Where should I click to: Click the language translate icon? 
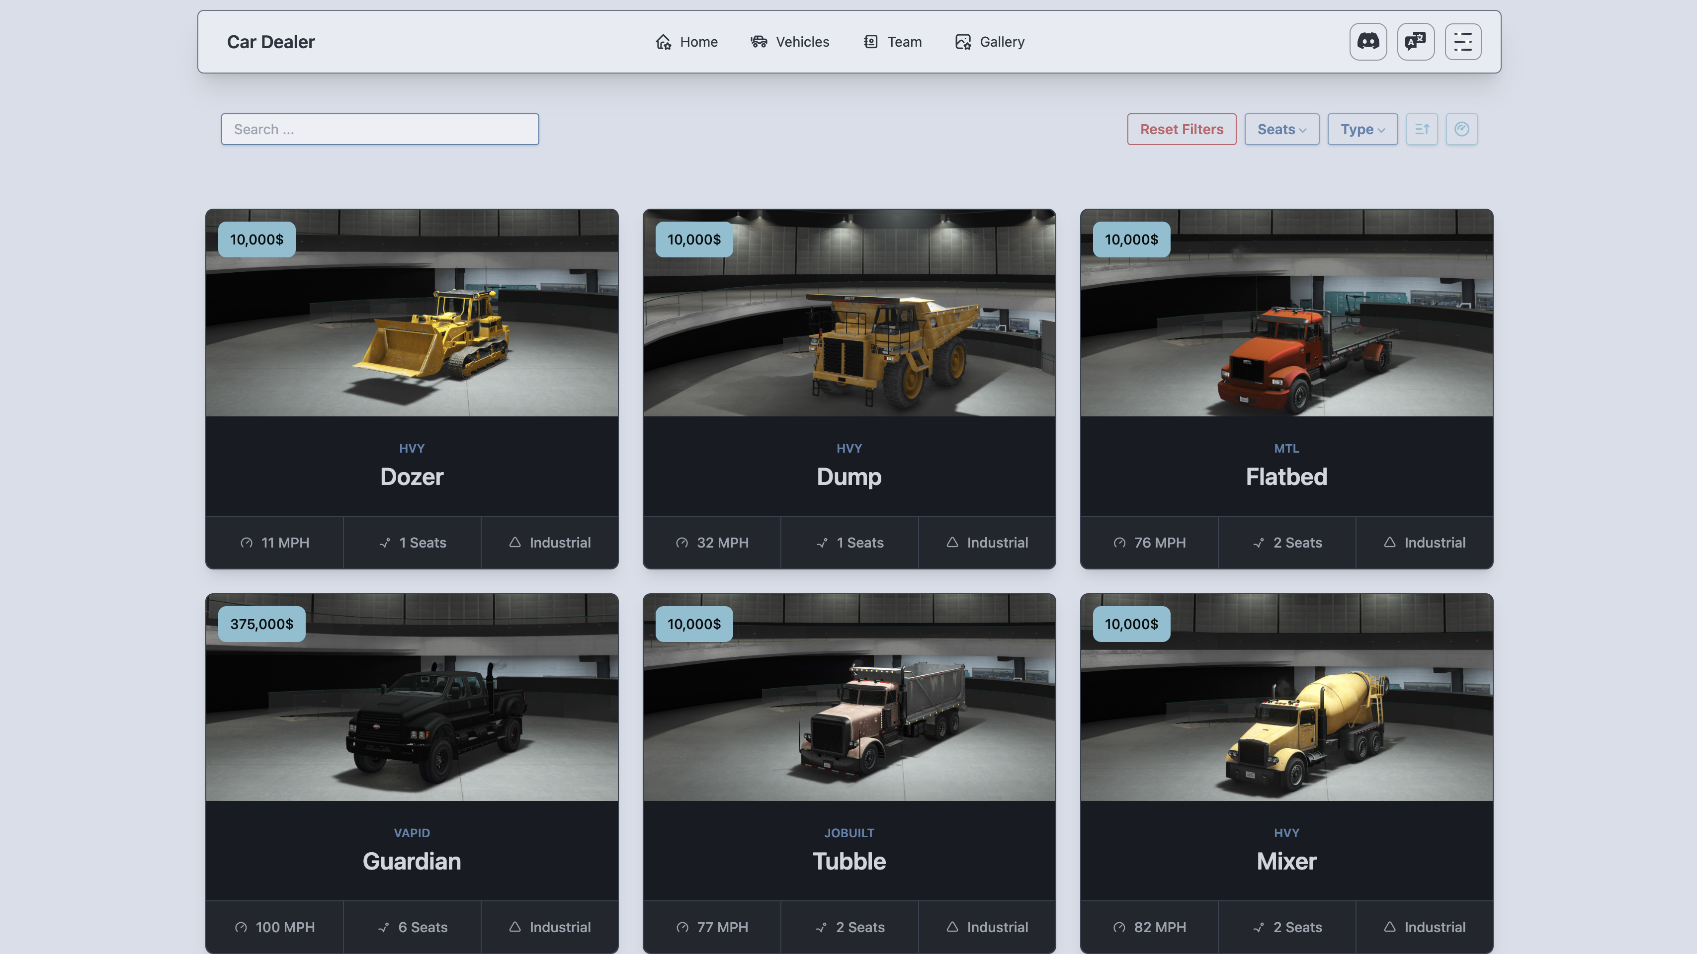point(1415,41)
